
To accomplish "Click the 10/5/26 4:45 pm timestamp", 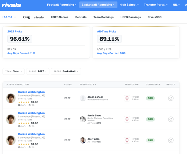I will (135, 140).
